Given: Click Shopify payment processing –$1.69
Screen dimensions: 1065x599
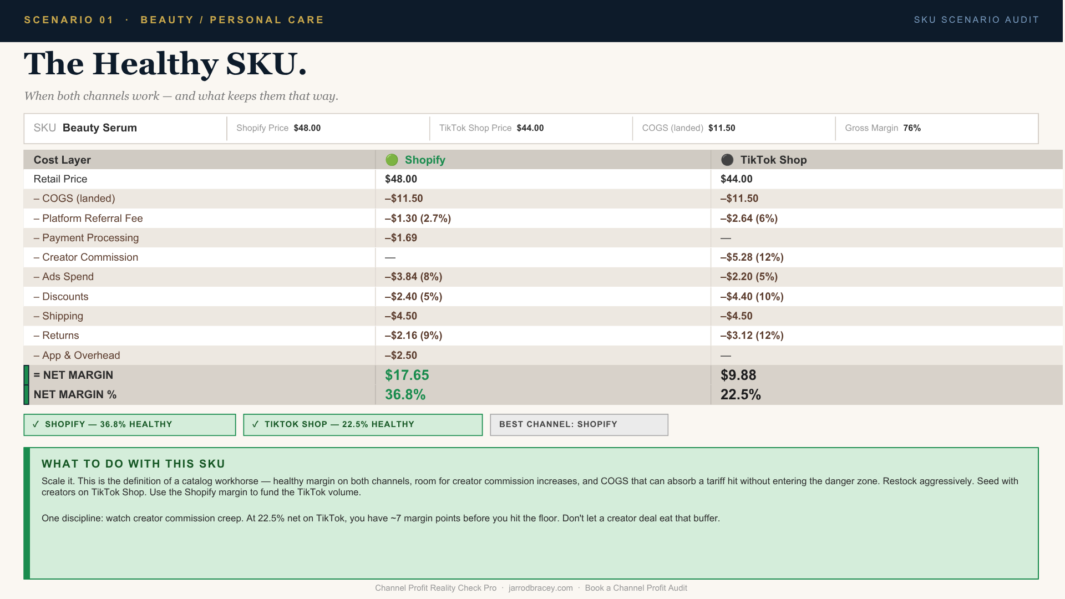Looking at the screenshot, I should tap(400, 238).
